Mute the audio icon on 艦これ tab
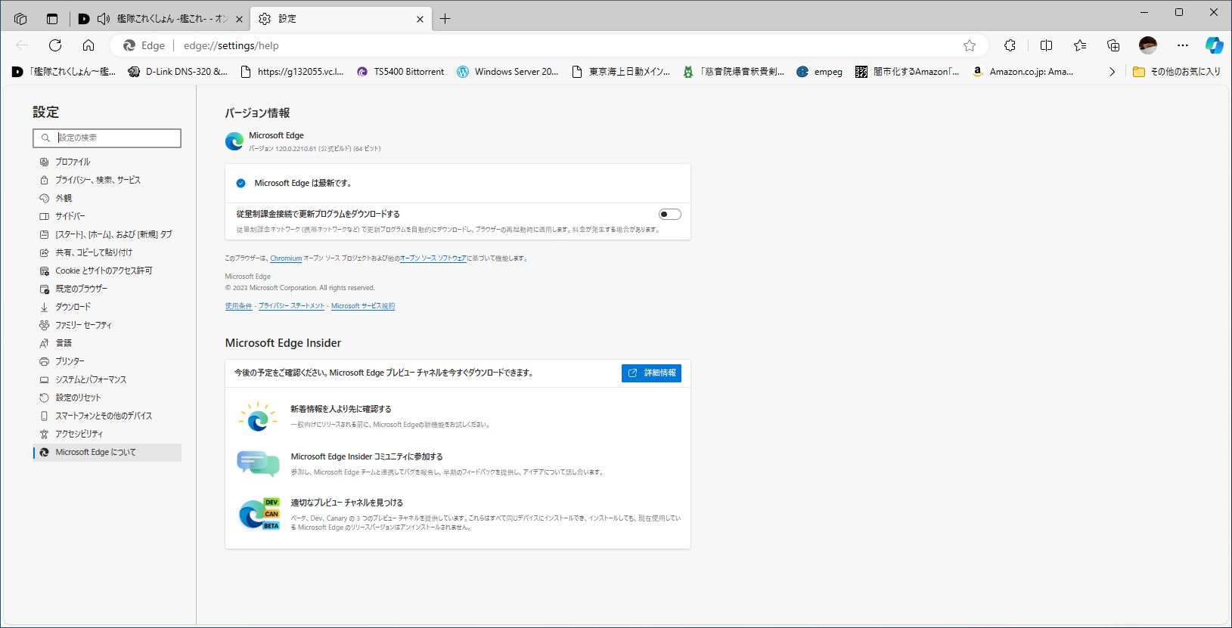Image resolution: width=1232 pixels, height=628 pixels. tap(104, 19)
